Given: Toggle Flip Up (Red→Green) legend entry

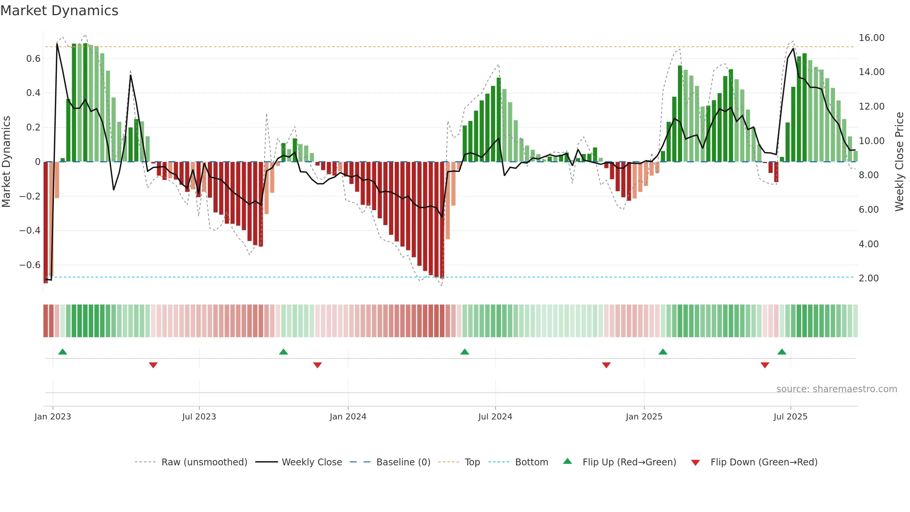Looking at the screenshot, I should [x=620, y=462].
